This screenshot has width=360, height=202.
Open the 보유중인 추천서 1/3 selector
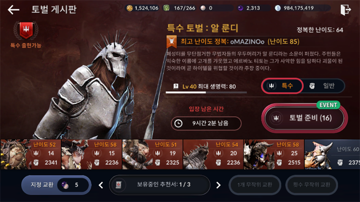pos(160,185)
